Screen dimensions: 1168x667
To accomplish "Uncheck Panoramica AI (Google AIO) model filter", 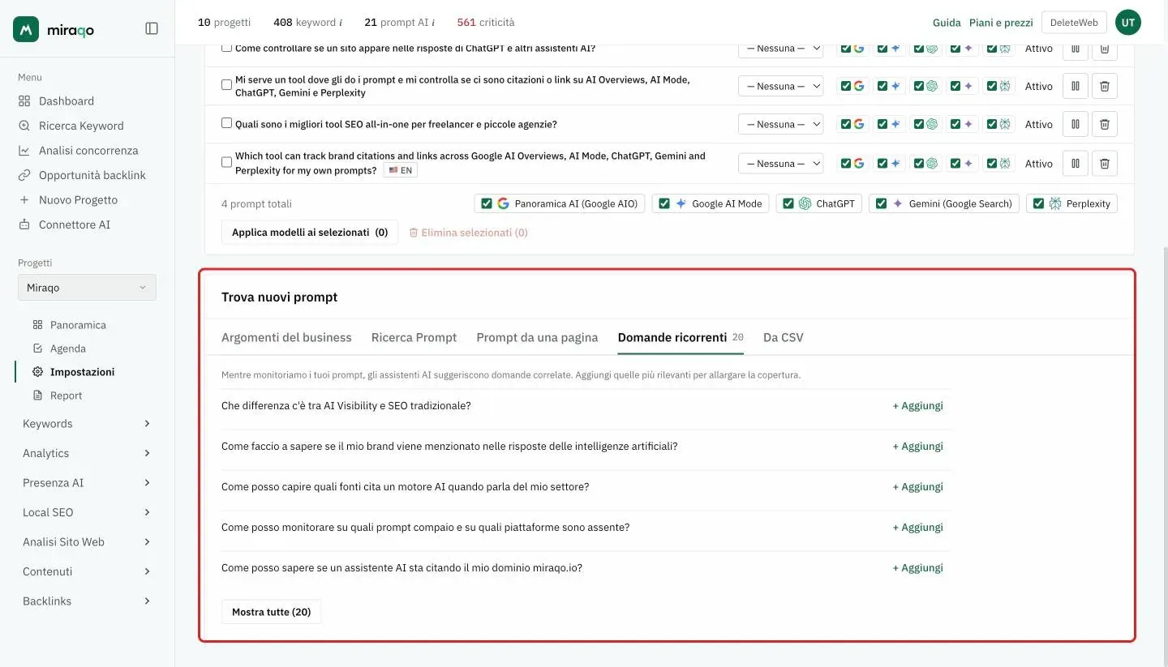I will (x=487, y=203).
